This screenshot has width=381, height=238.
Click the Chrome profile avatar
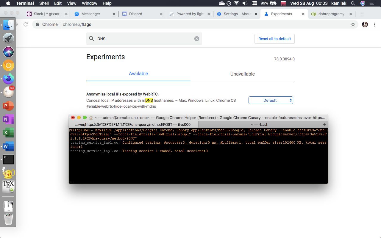(364, 24)
